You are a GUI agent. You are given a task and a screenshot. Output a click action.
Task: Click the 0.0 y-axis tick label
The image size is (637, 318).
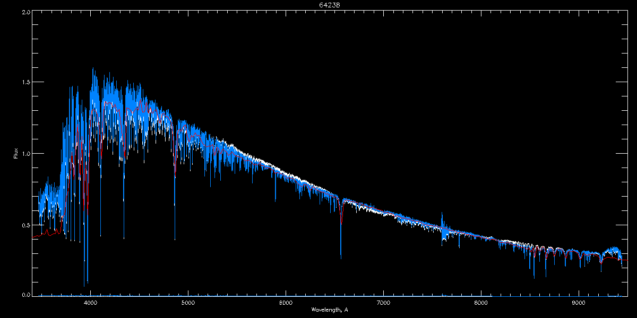coord(25,295)
